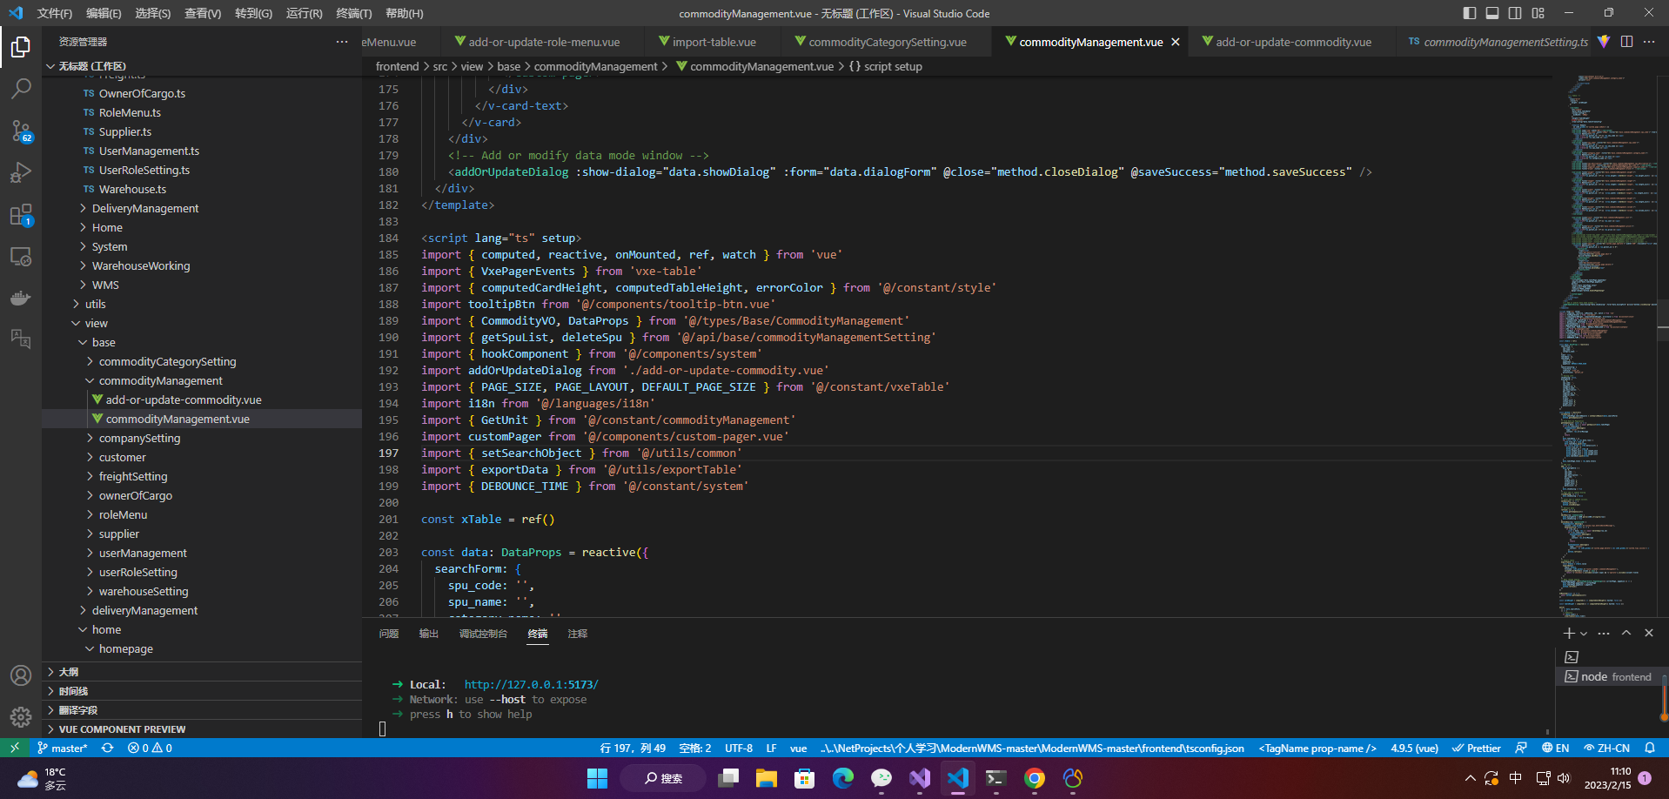This screenshot has height=799, width=1669.
Task: Expand the utils folder
Action: point(202,304)
